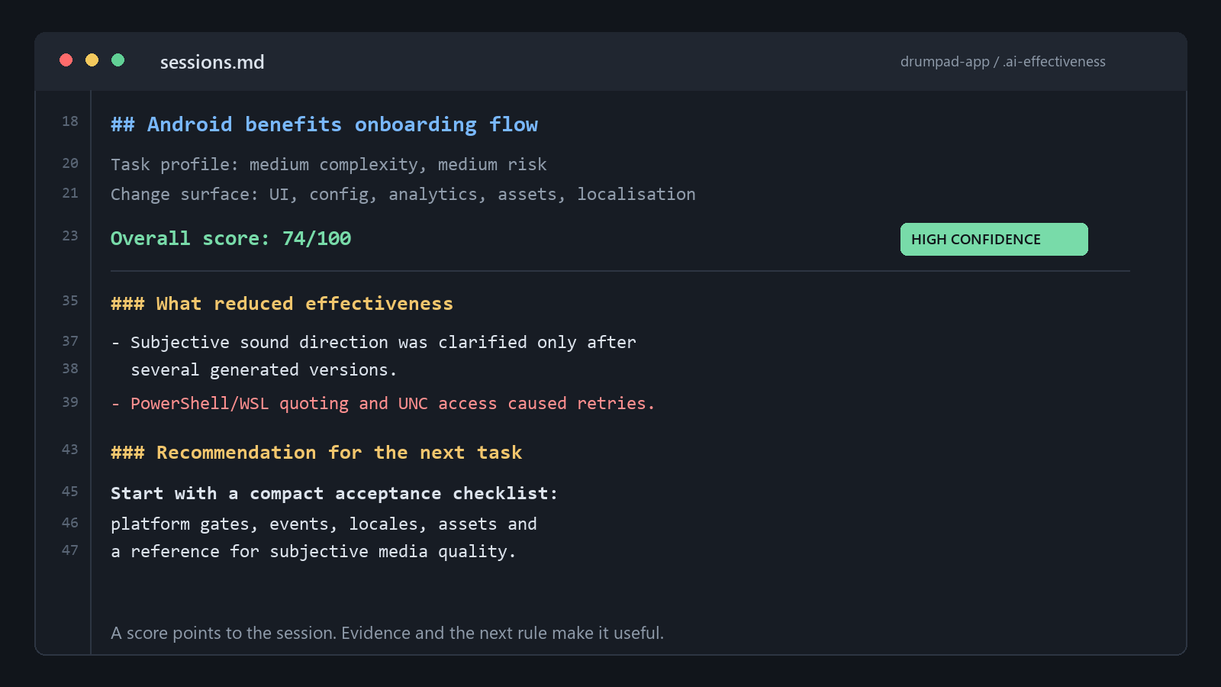Click line 'several generated versions.'
The height and width of the screenshot is (687, 1221).
coord(264,370)
